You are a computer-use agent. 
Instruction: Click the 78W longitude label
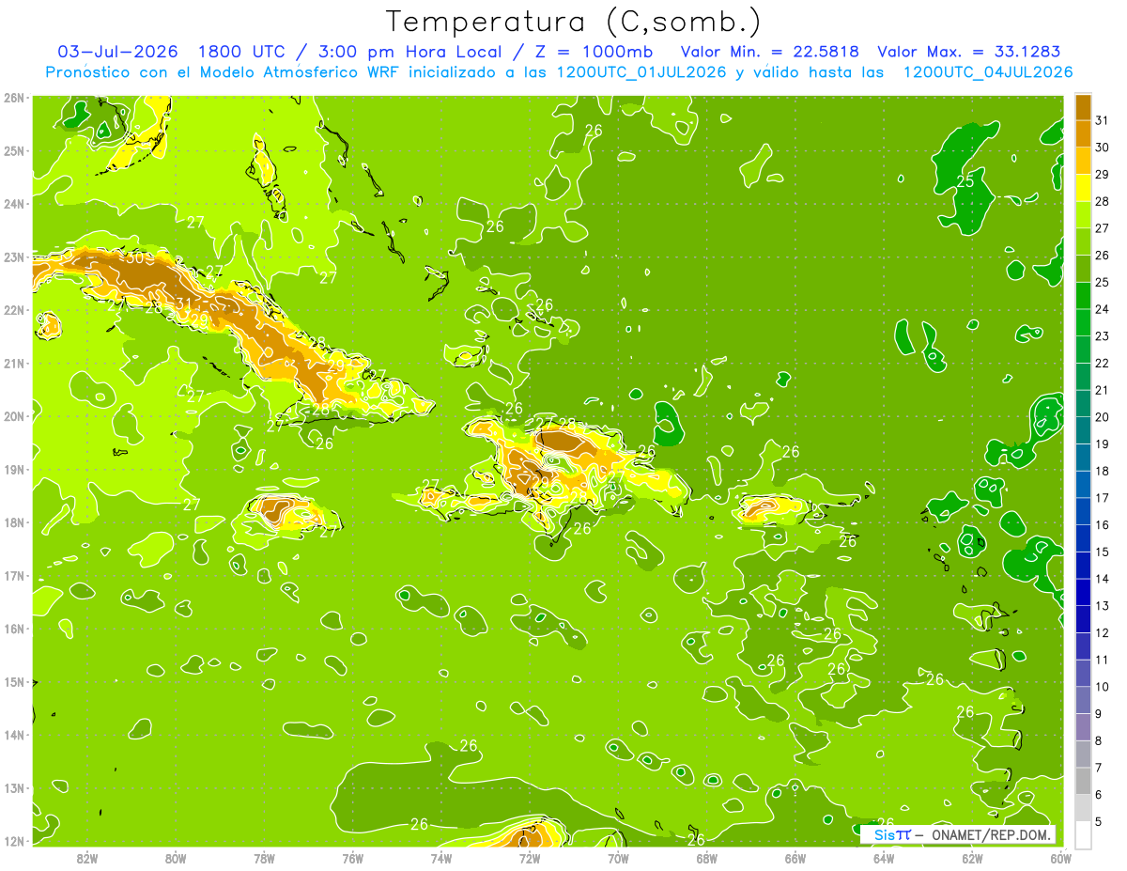tap(264, 858)
